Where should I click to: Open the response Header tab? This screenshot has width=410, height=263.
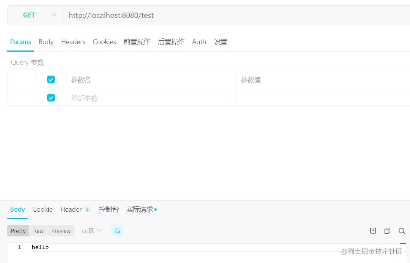(x=75, y=209)
